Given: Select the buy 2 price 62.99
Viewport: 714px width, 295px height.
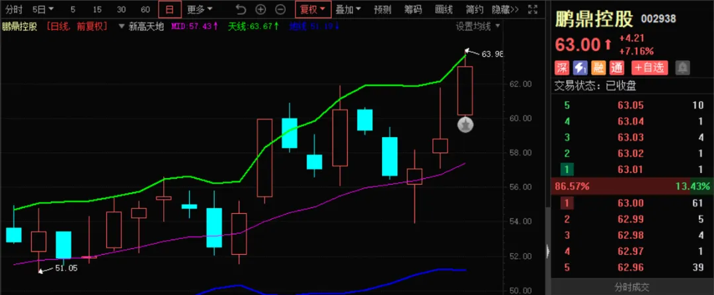Looking at the screenshot, I should (x=631, y=220).
